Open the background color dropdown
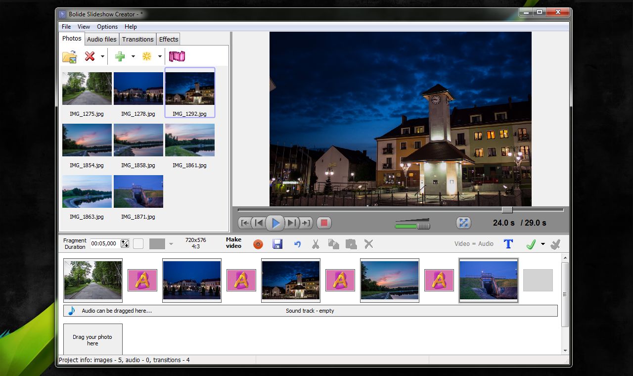 coord(171,243)
